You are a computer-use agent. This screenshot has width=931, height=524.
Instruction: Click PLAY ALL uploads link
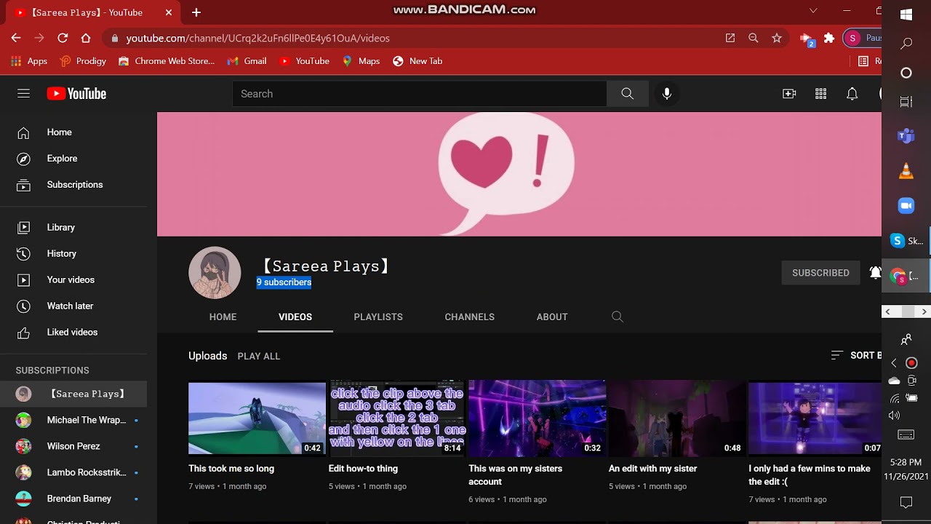(x=259, y=356)
